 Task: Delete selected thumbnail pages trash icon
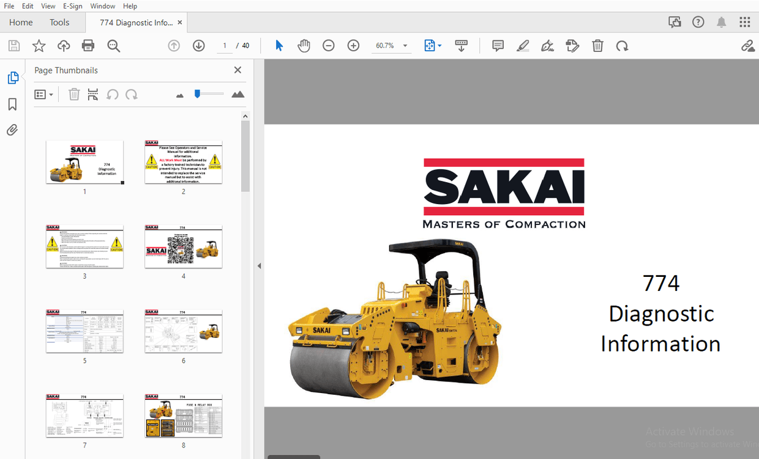tap(74, 94)
